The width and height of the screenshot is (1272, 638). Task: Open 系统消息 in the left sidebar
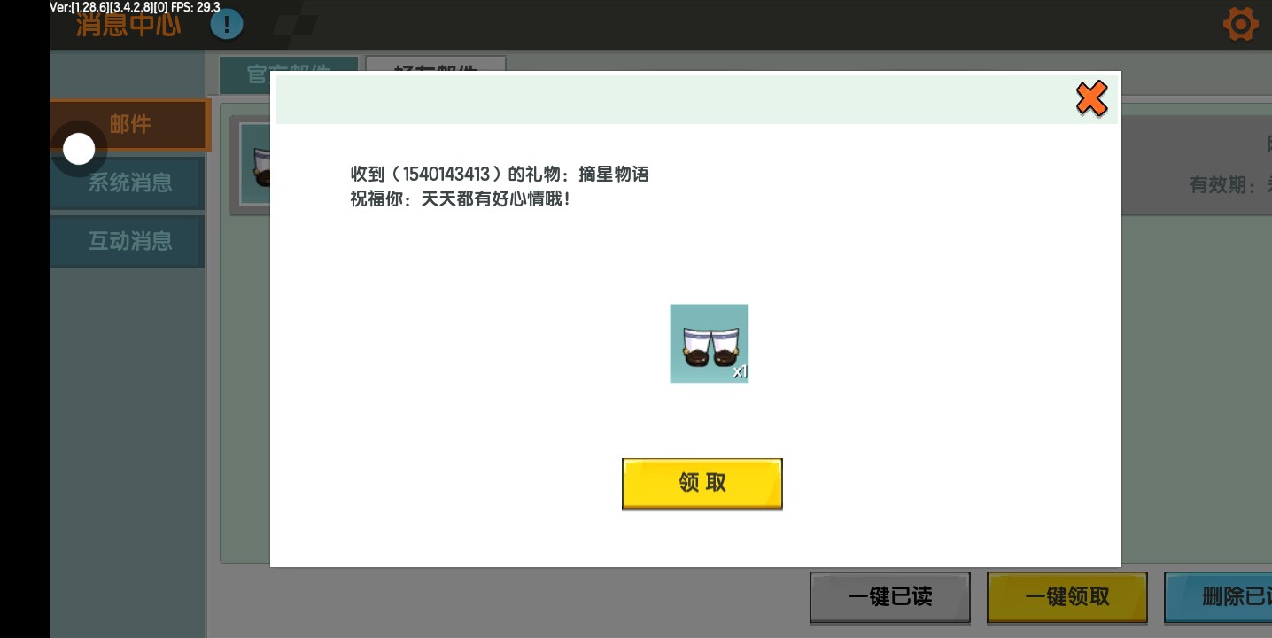[129, 183]
